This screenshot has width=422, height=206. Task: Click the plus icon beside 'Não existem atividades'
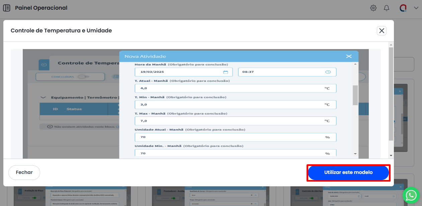(50, 127)
